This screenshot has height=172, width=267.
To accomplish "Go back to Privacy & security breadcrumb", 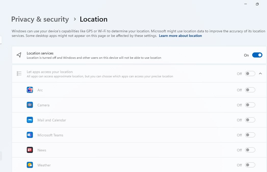I will (40, 19).
